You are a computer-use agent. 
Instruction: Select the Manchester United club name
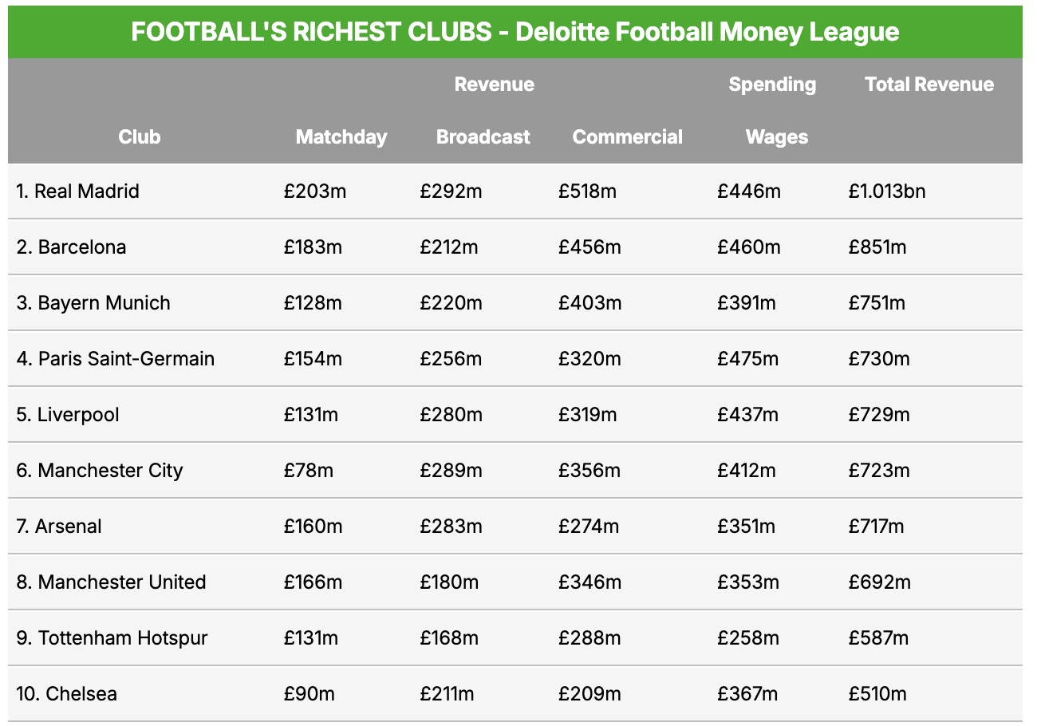coord(111,582)
